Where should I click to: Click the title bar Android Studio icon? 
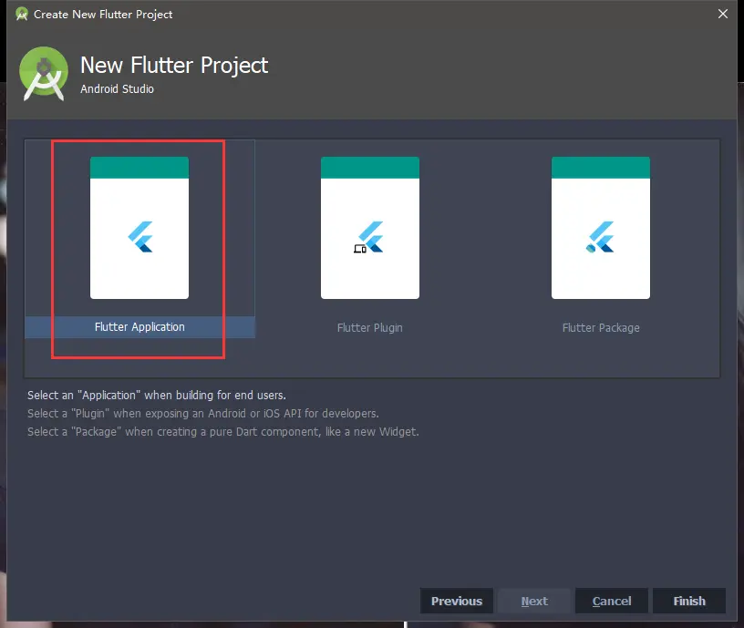point(21,15)
